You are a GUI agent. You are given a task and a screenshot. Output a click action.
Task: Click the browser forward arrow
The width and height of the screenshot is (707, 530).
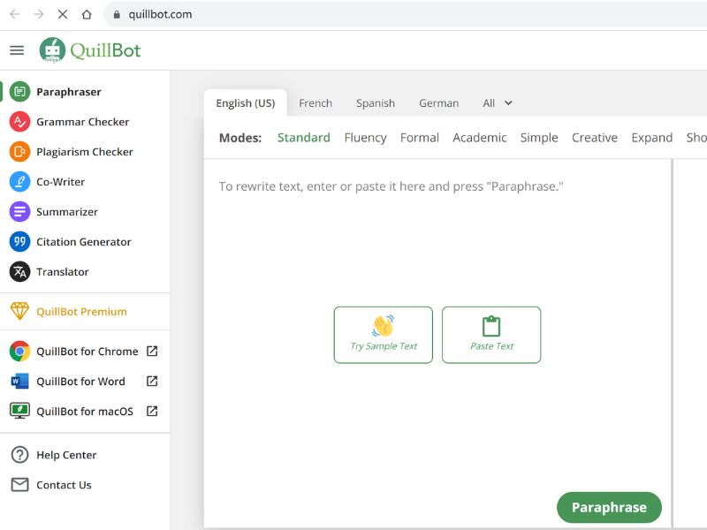click(39, 14)
